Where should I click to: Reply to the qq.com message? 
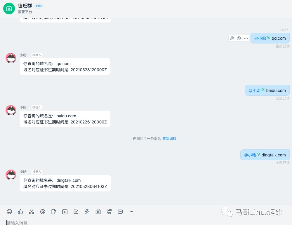(x=239, y=38)
